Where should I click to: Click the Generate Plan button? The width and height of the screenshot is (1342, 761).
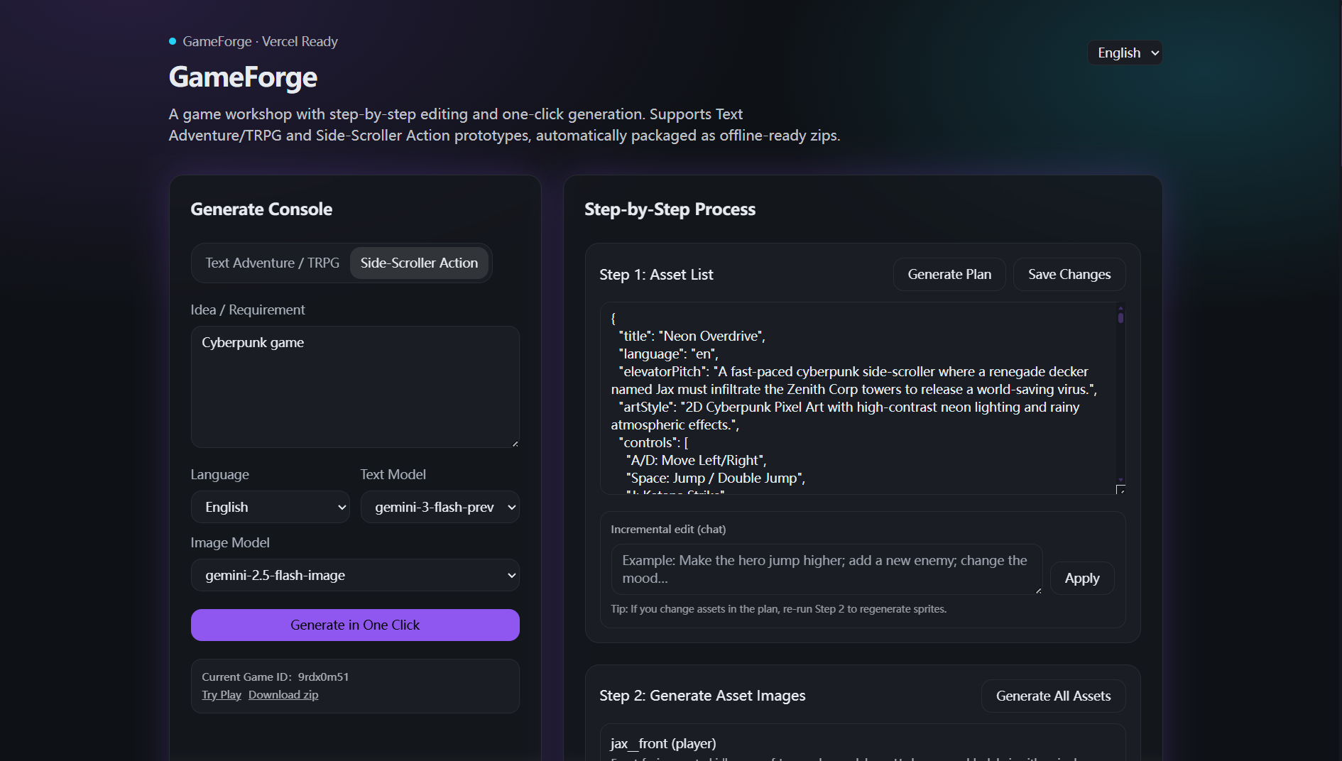(x=949, y=274)
